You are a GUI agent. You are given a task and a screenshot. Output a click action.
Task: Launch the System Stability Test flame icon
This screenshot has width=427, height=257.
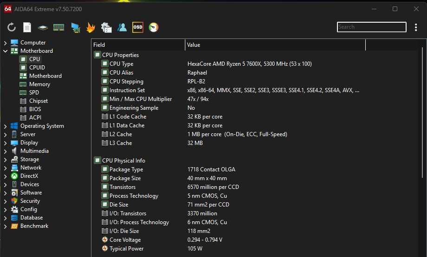pos(91,27)
